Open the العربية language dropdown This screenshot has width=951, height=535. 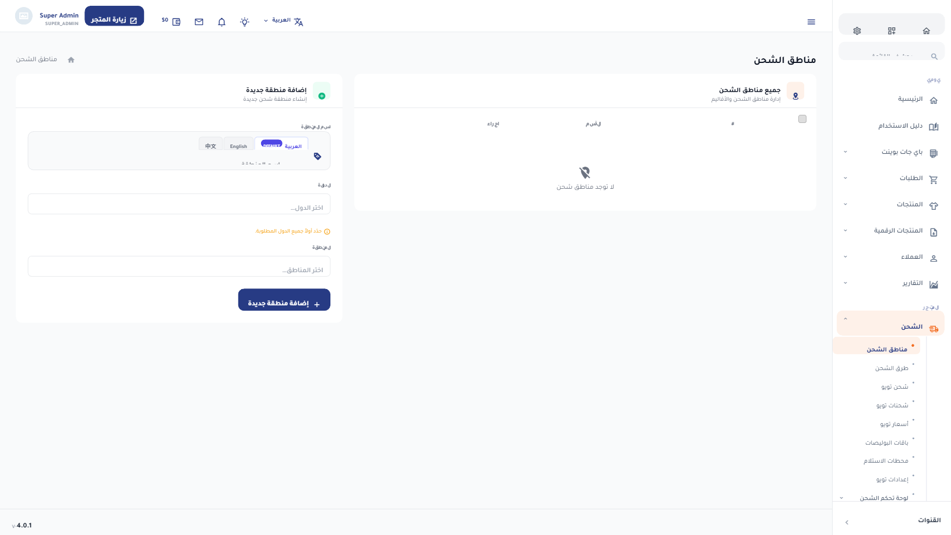pos(283,21)
